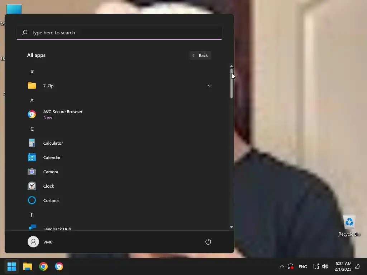
Task: Launch Cortana
Action: [119, 201]
